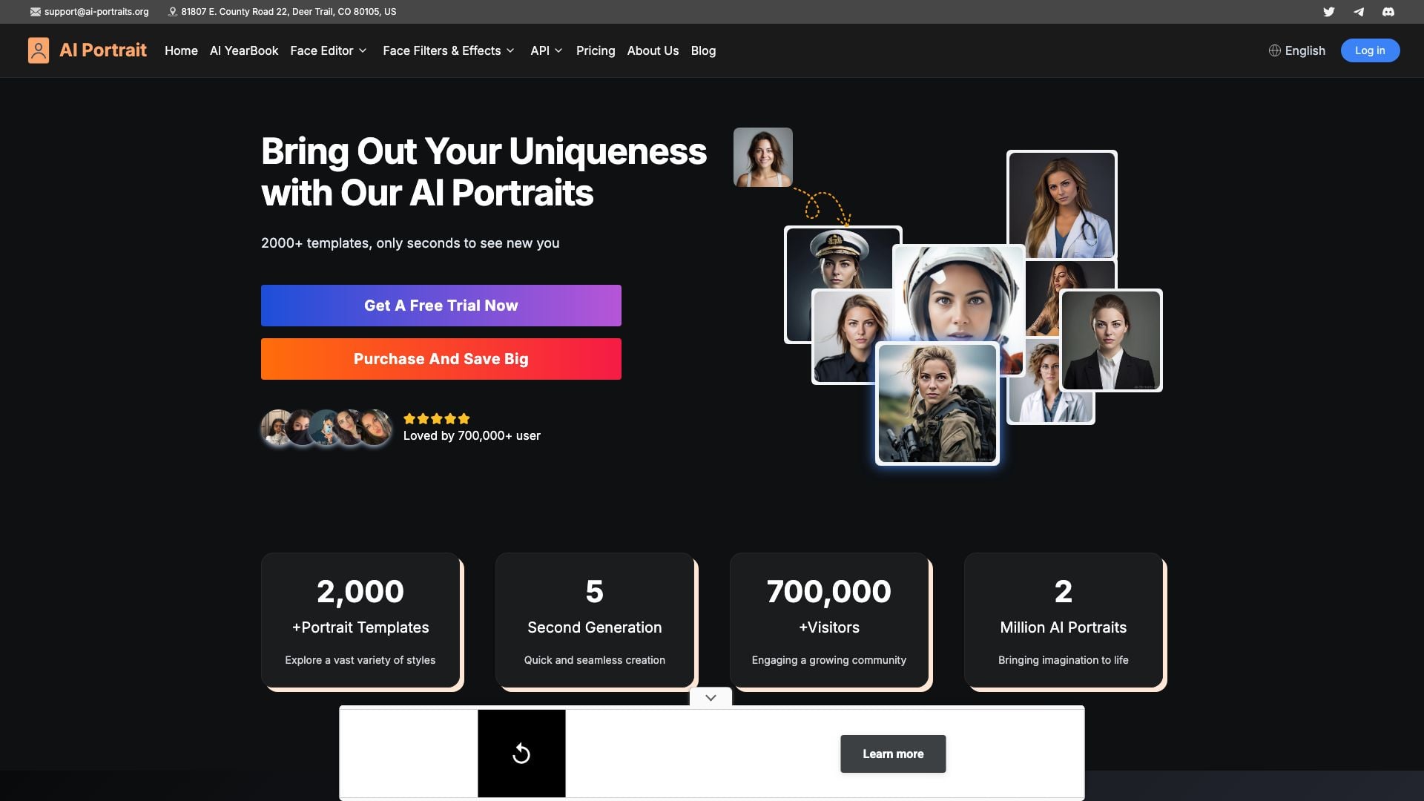Click Learn more in the banner
The image size is (1424, 801).
(x=892, y=754)
